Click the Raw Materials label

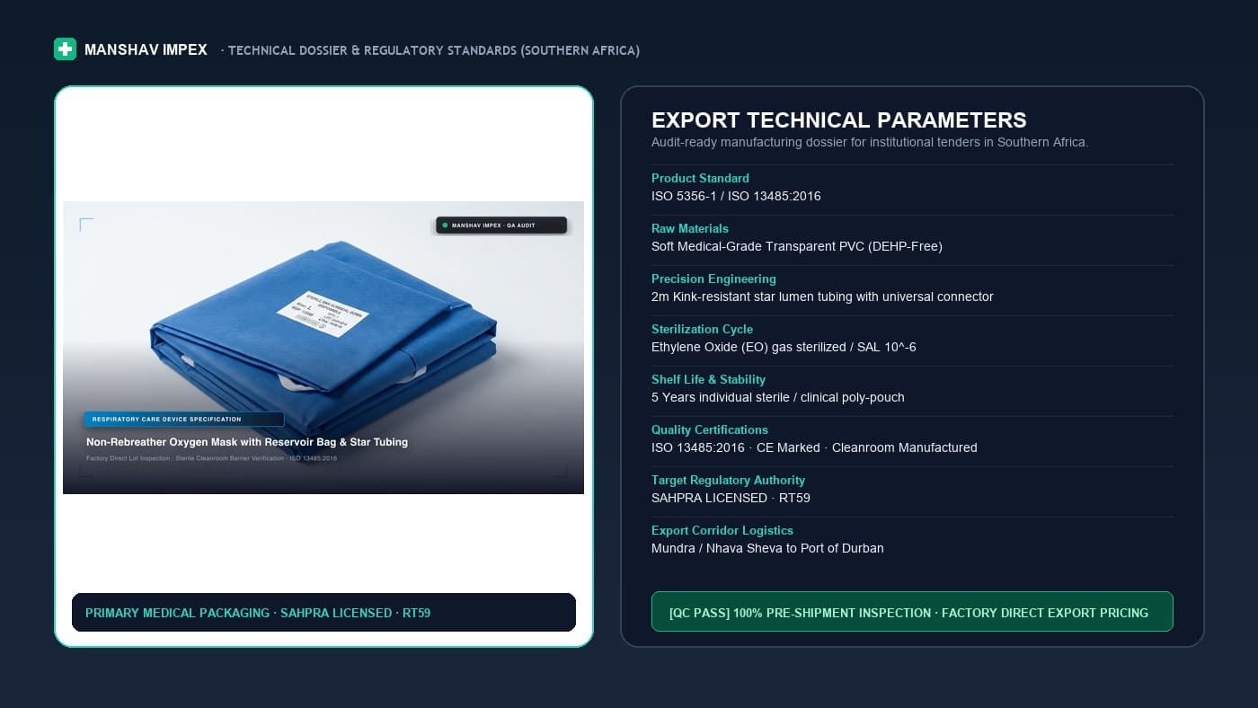(x=690, y=228)
